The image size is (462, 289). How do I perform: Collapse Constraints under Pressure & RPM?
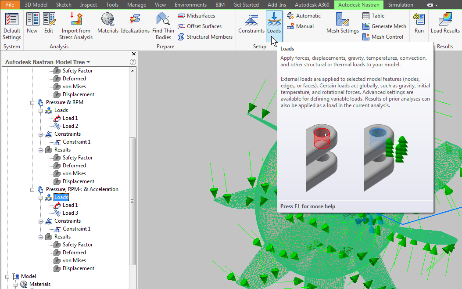(x=41, y=134)
